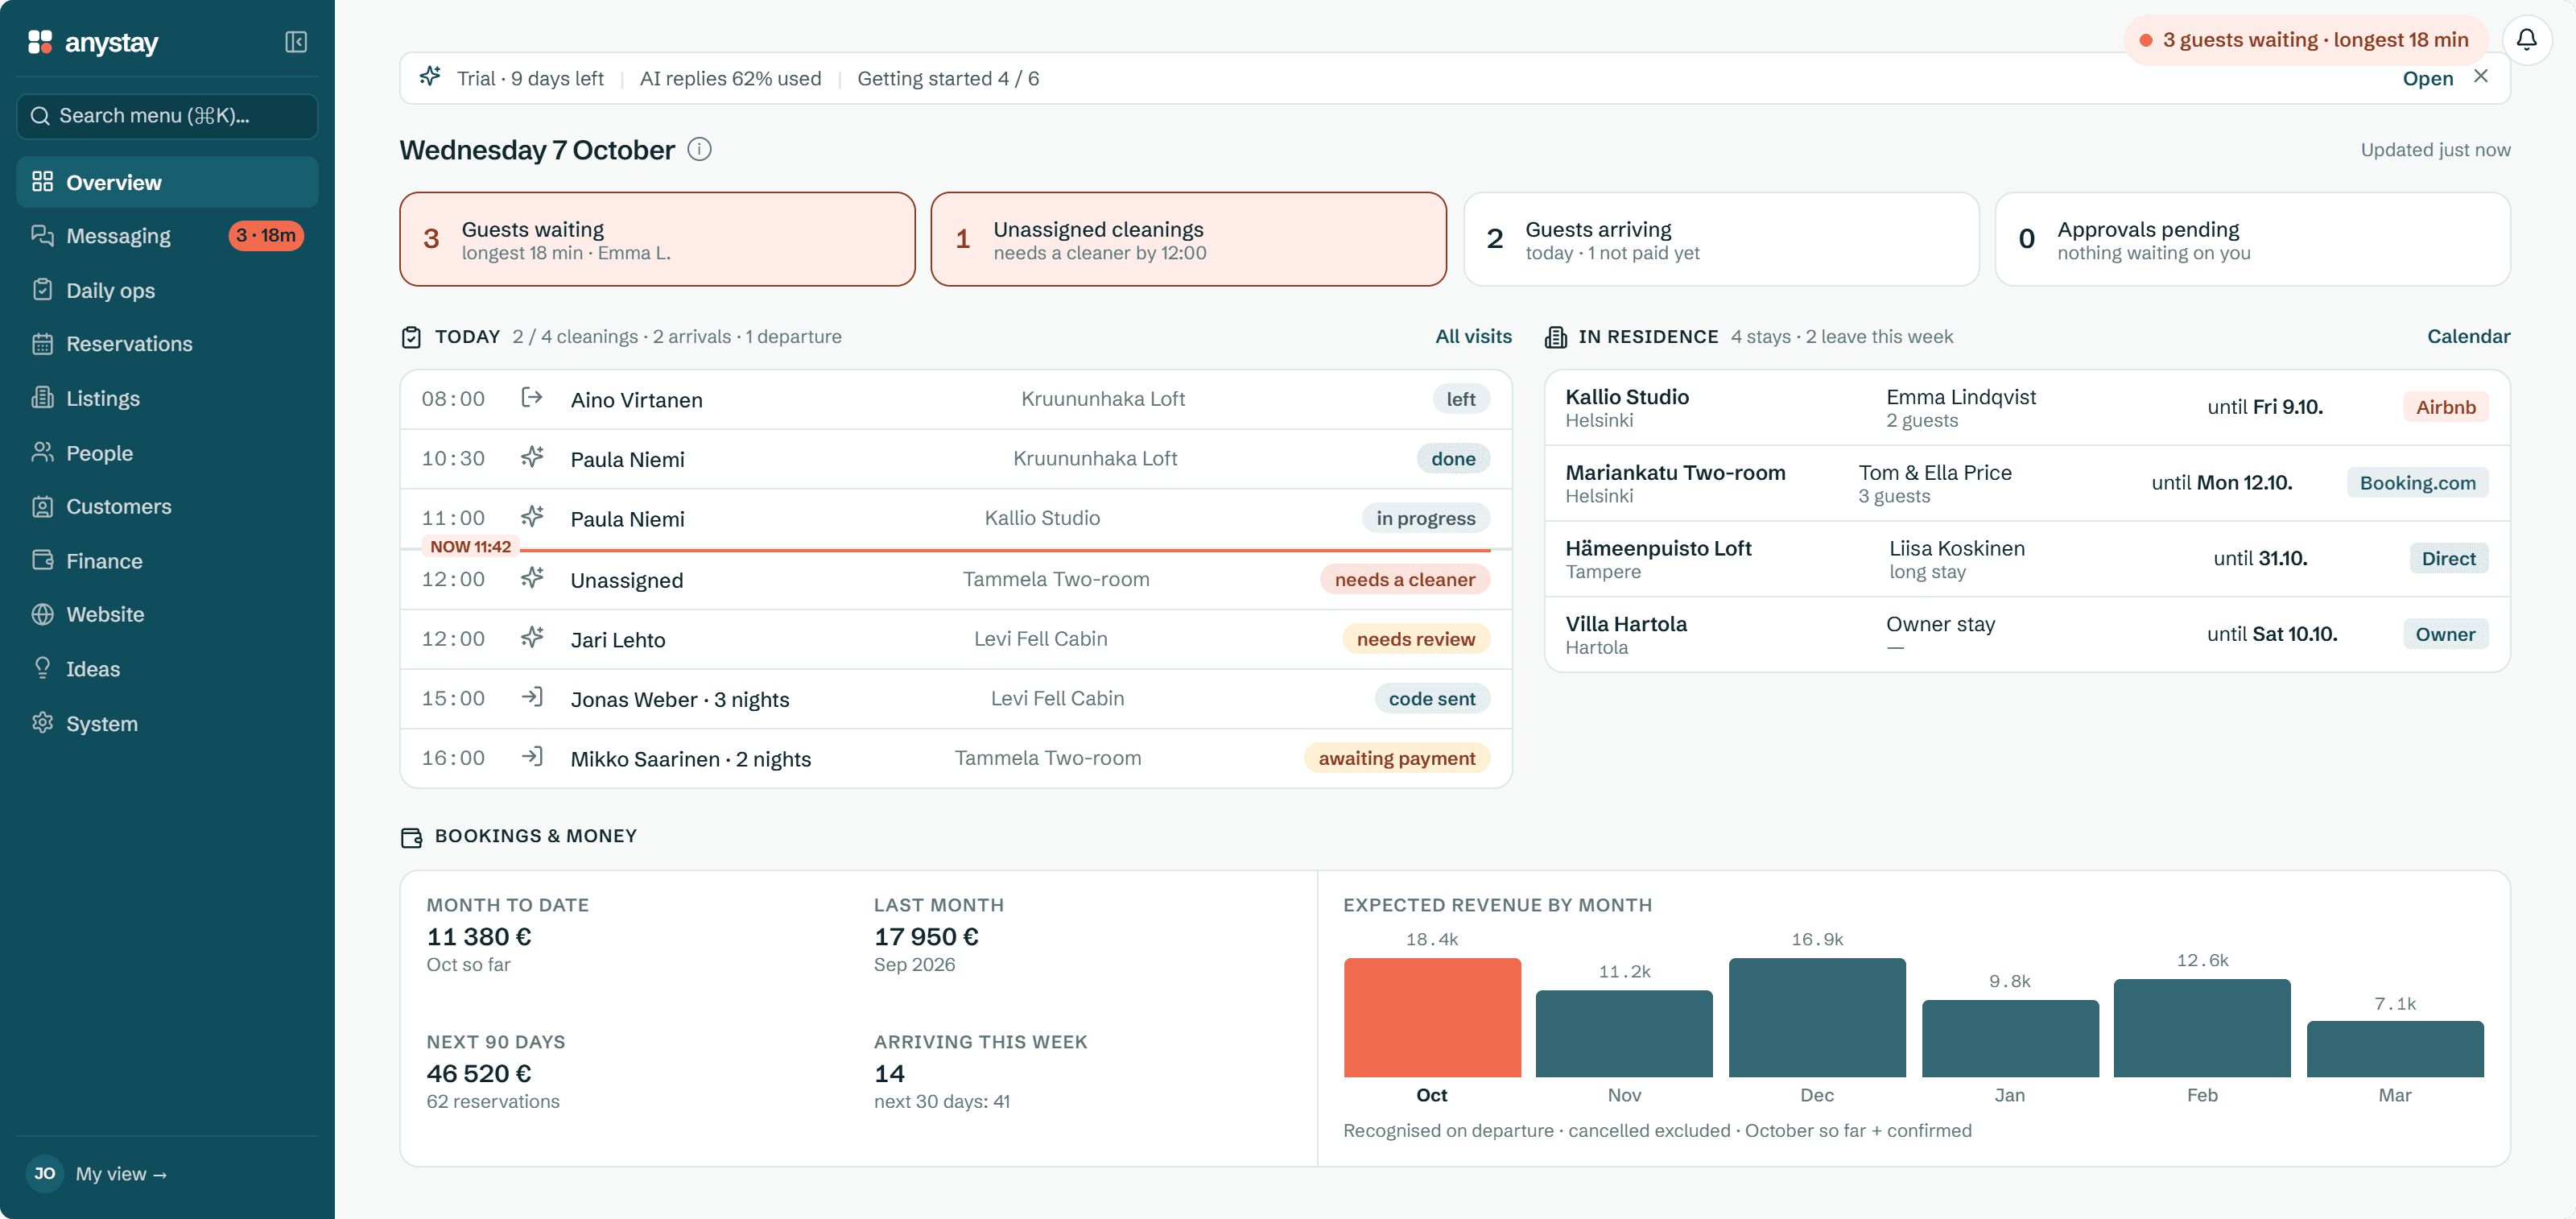Focus the Search menu field

pyautogui.click(x=167, y=116)
